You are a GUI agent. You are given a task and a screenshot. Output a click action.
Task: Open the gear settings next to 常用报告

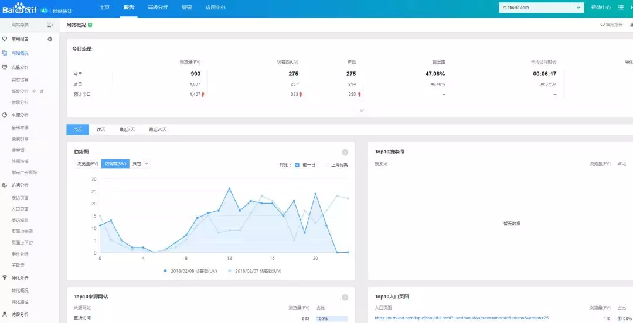pos(50,39)
